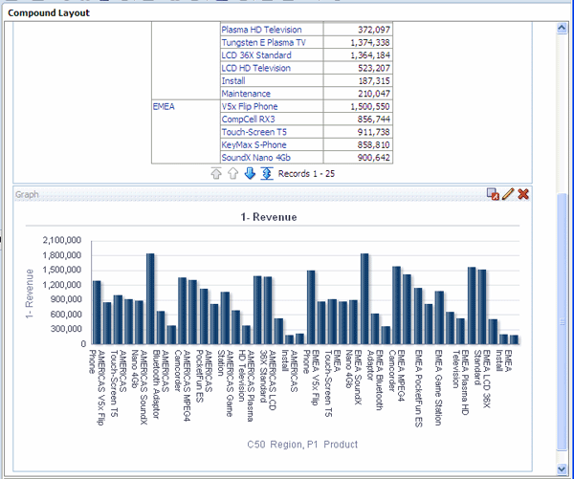
Task: Click the x-axis label C50 Region, P1 Product
Action: (x=302, y=445)
